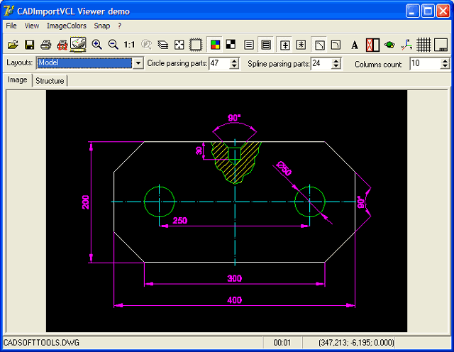Click the Save floppy disk icon
Viewport: 454px width, 352px height.
29,45
